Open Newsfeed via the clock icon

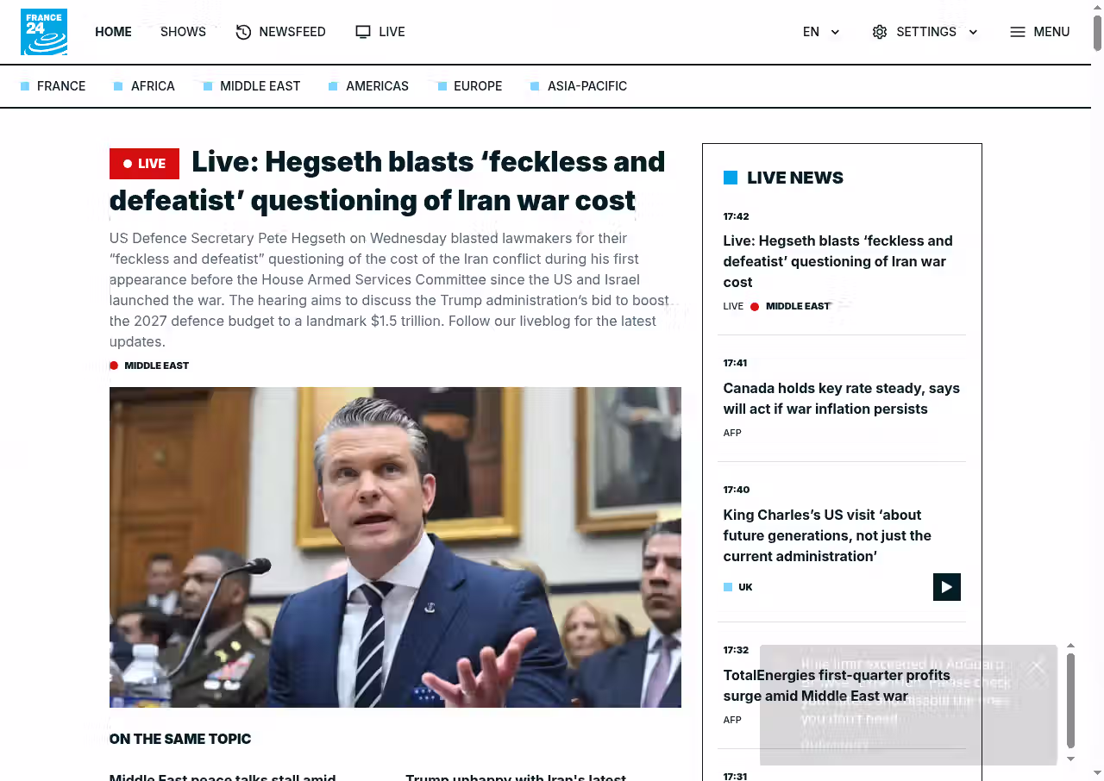pos(243,32)
